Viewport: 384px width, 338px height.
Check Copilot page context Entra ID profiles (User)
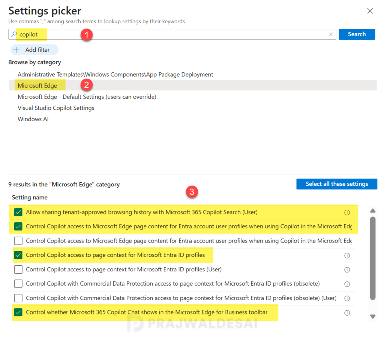point(18,270)
